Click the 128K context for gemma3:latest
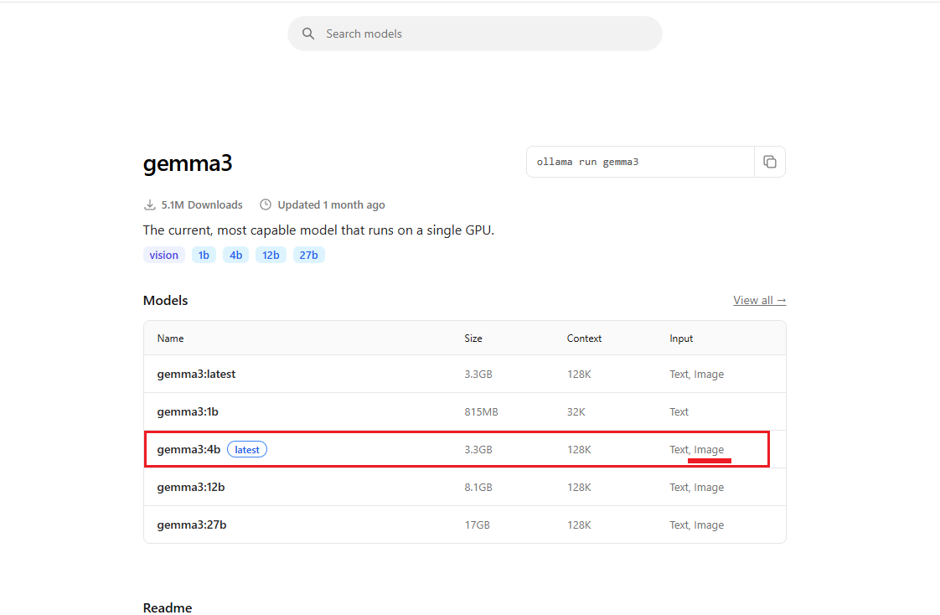 (x=579, y=374)
